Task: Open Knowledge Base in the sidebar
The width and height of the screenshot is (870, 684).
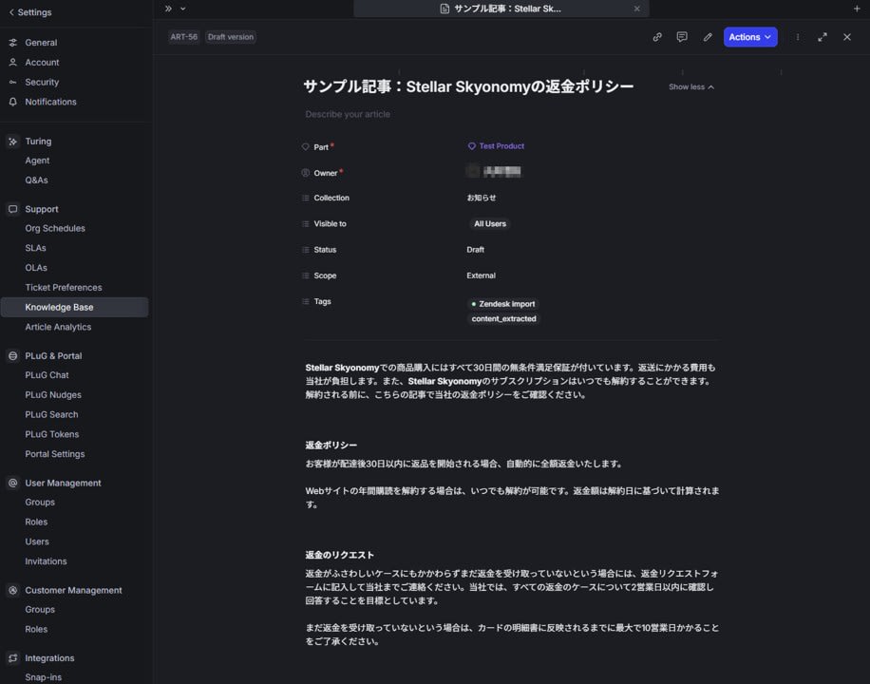Action: 59,307
